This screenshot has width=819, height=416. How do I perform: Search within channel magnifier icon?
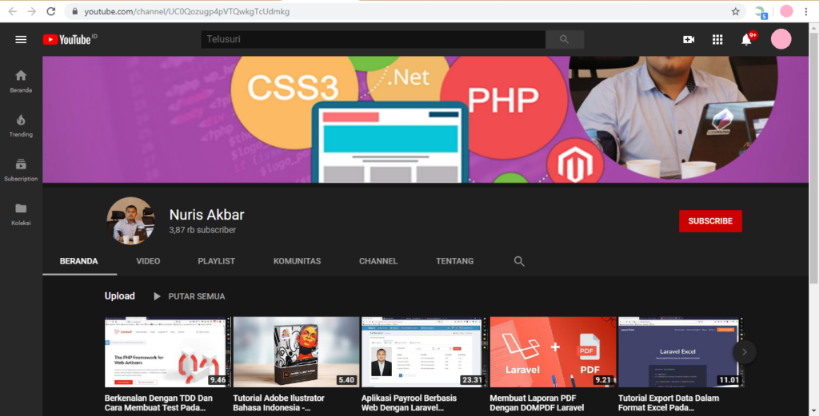click(x=518, y=261)
